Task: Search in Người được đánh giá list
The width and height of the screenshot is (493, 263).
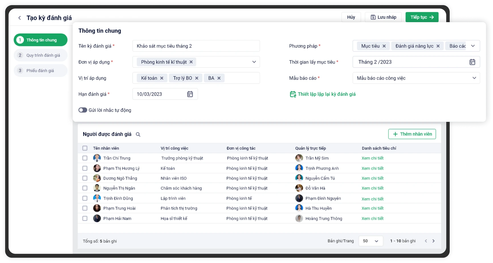Action: [138, 134]
